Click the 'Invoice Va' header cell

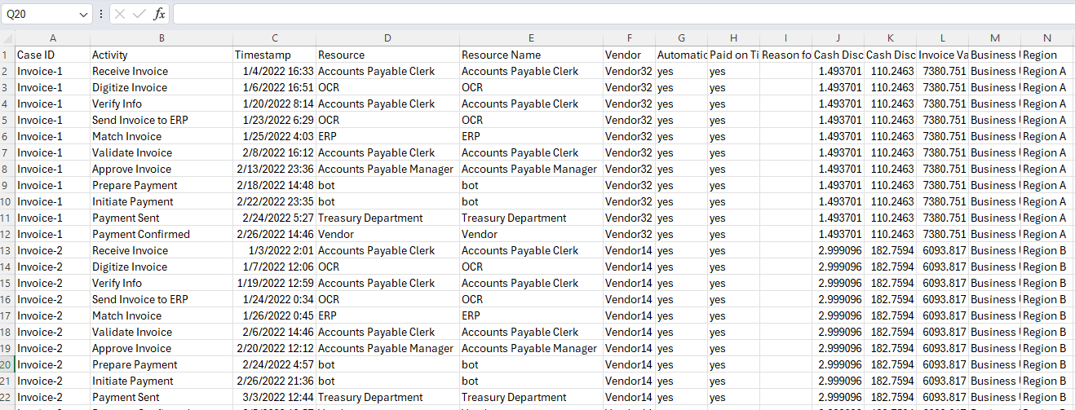(x=942, y=55)
